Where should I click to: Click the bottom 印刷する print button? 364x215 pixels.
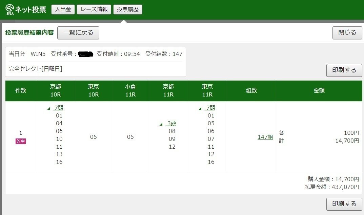coord(344,204)
